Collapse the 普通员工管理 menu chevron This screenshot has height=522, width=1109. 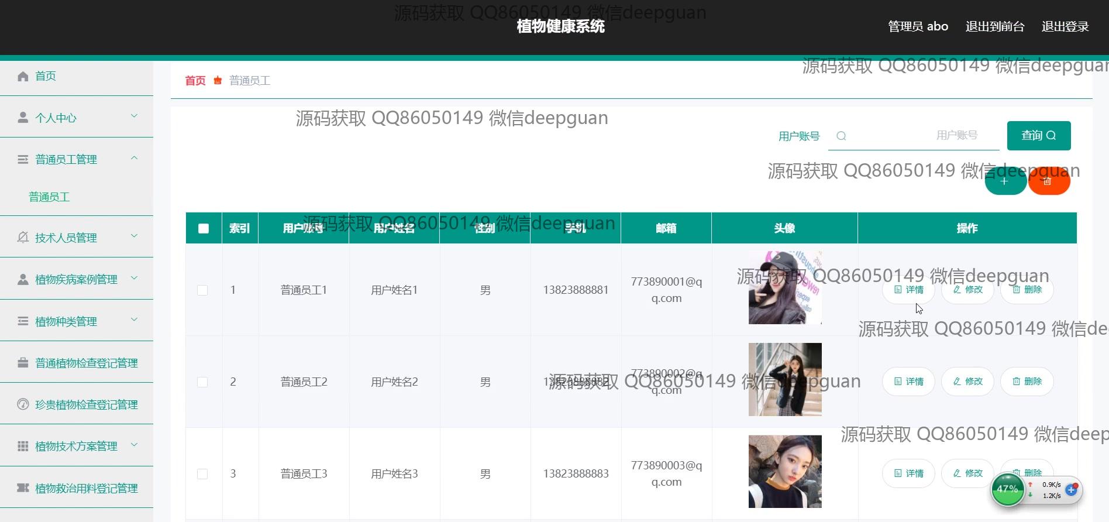tap(134, 157)
